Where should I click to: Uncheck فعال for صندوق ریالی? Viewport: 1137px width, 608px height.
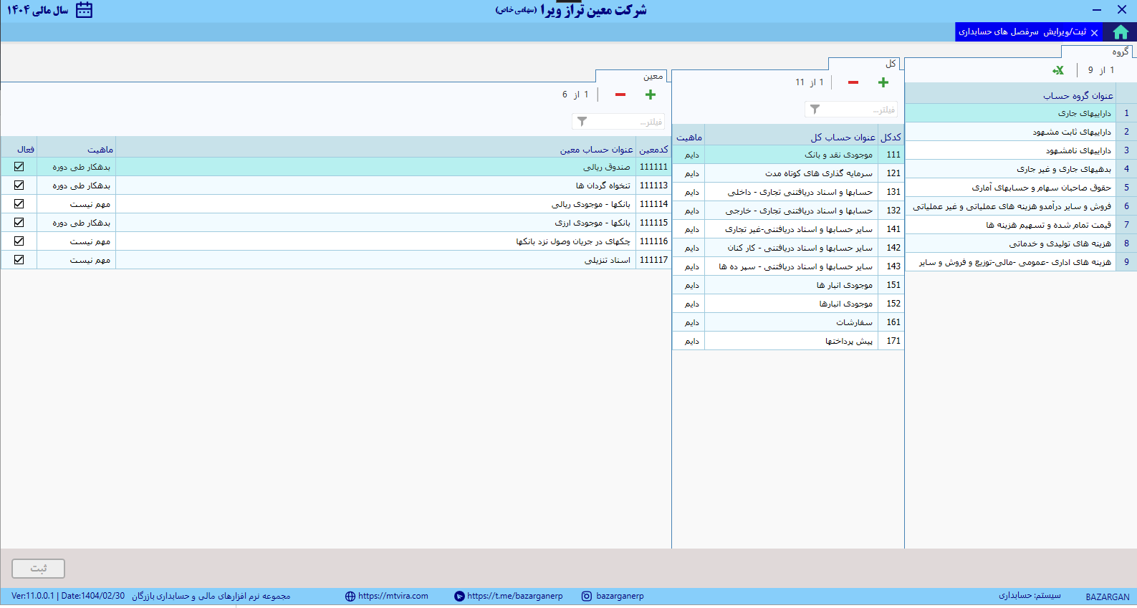(19, 167)
